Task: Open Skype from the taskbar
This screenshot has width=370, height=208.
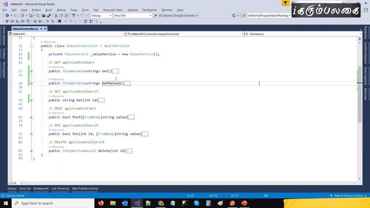Action: [197, 203]
